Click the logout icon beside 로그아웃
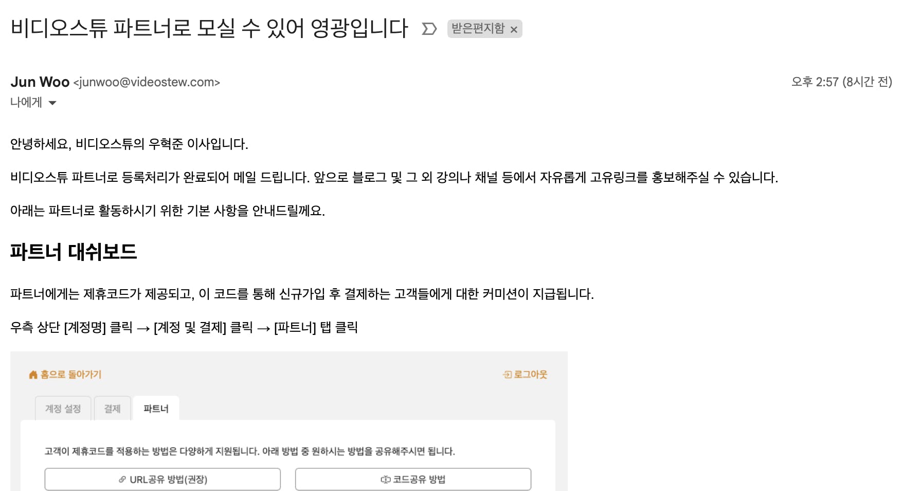 click(507, 375)
